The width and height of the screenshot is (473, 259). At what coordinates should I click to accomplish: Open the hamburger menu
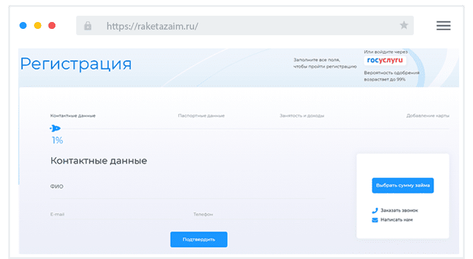(443, 26)
